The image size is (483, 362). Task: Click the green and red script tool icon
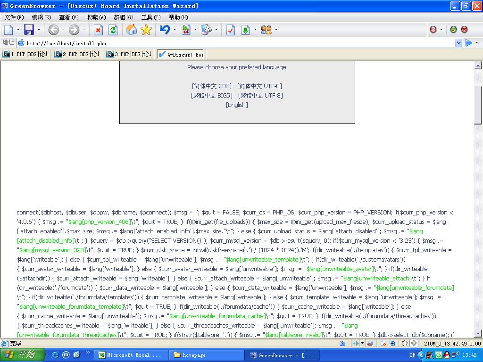click(x=186, y=30)
